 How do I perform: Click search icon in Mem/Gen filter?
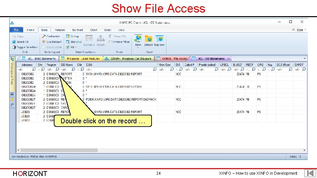(172, 69)
